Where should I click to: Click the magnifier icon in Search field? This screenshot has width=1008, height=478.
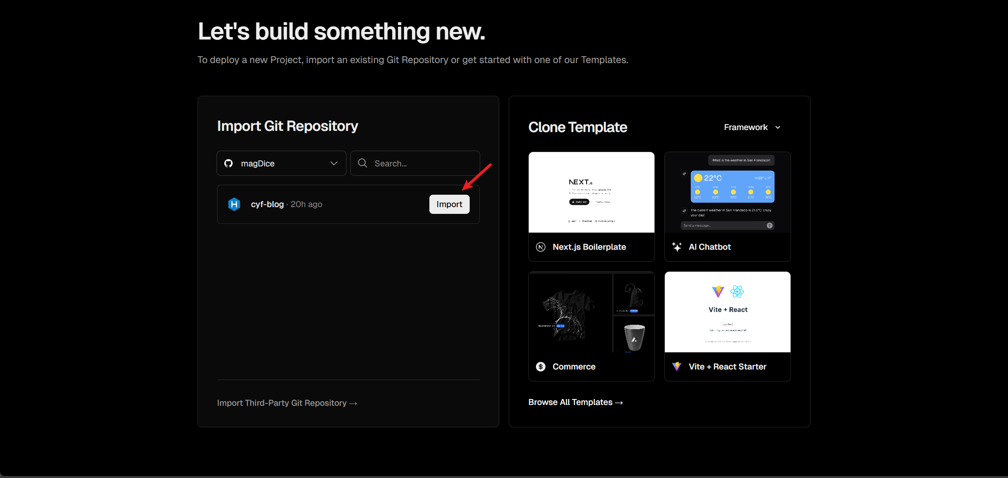[x=362, y=163]
